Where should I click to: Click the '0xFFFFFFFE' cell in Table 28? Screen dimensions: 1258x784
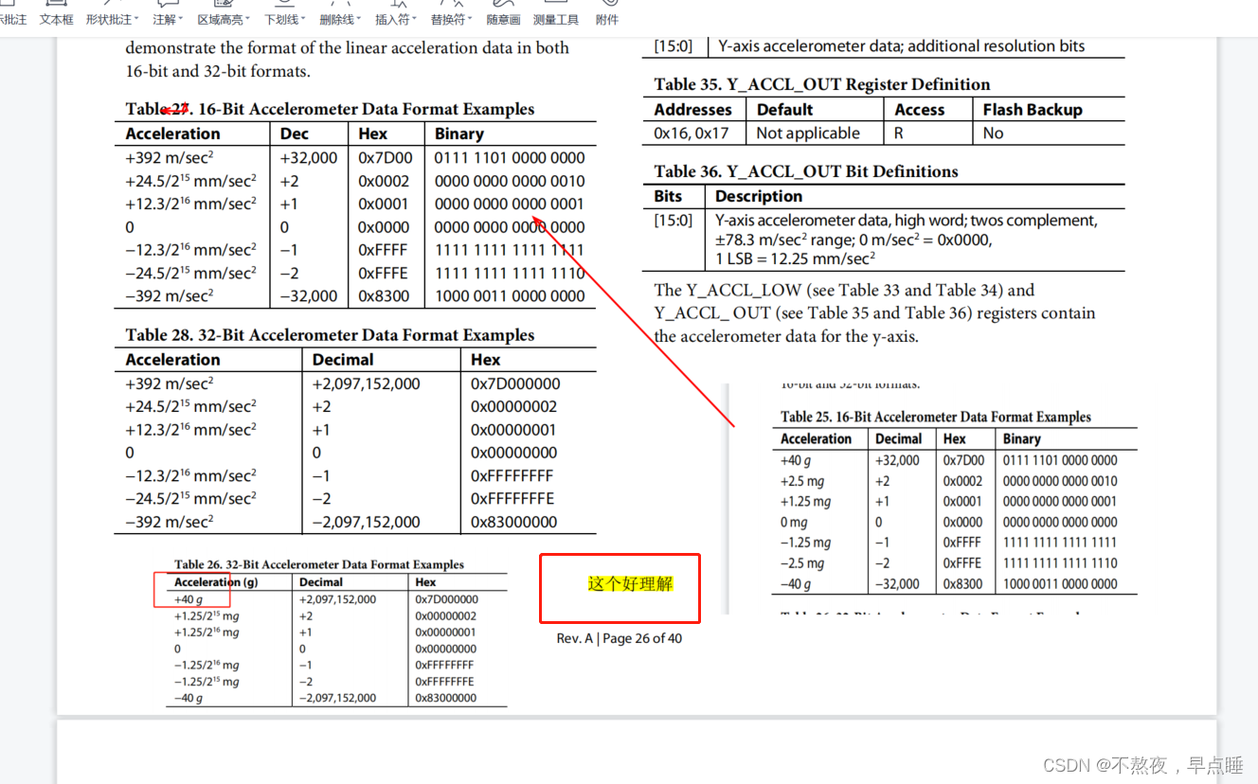pyautogui.click(x=512, y=498)
